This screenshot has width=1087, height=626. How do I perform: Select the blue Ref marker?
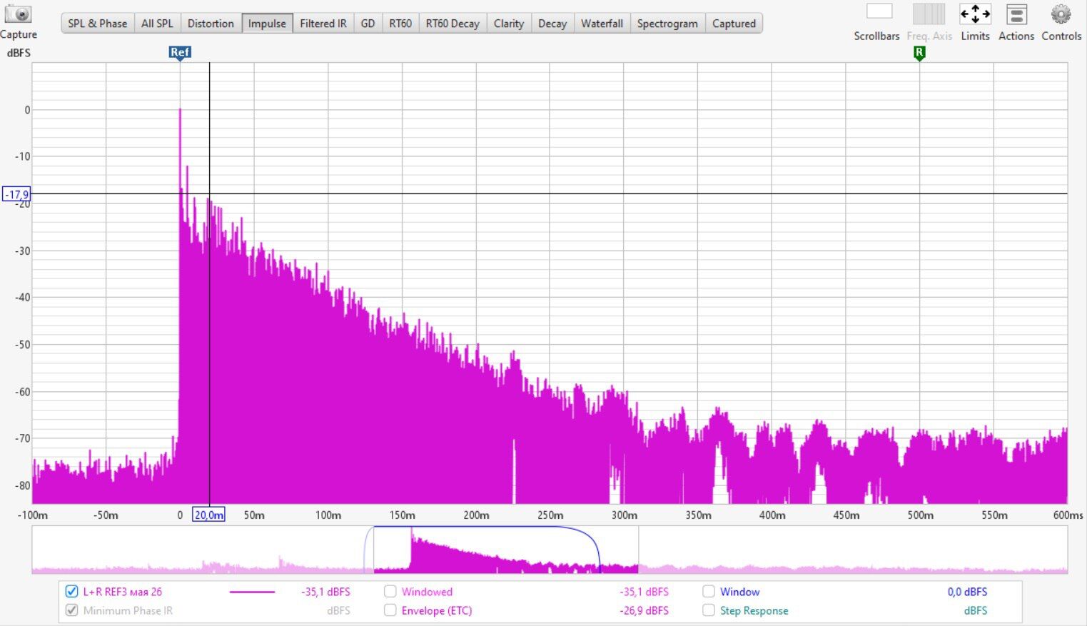tap(180, 53)
